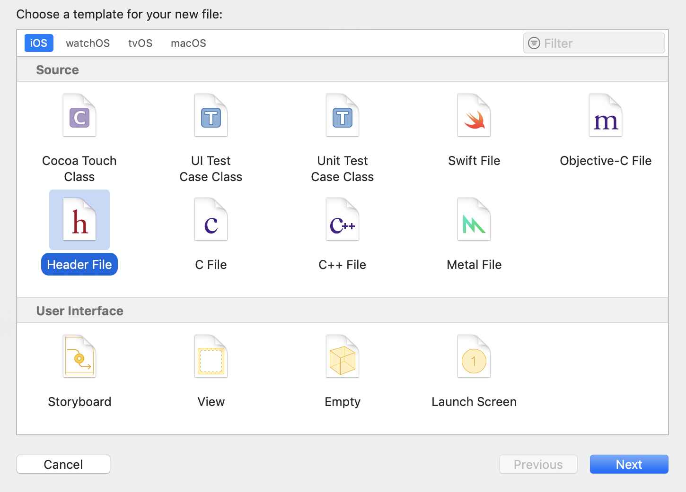Click the Header File icon

pos(79,219)
